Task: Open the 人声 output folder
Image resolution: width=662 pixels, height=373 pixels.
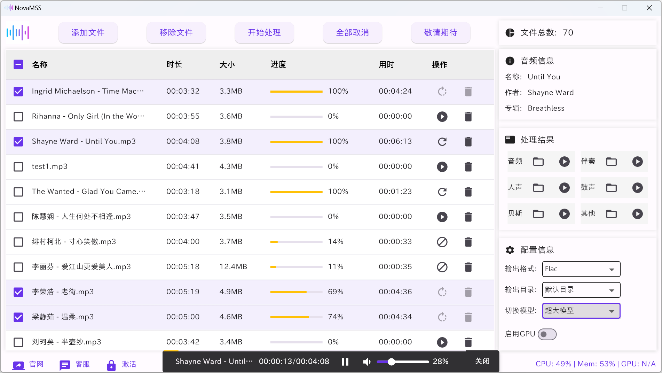Action: click(x=538, y=187)
